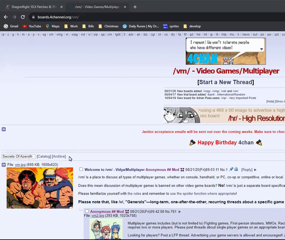
Task: Open the rules link in the post
Action: tap(134, 194)
